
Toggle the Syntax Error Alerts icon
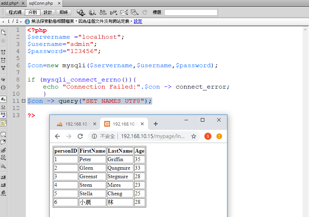pos(4,123)
